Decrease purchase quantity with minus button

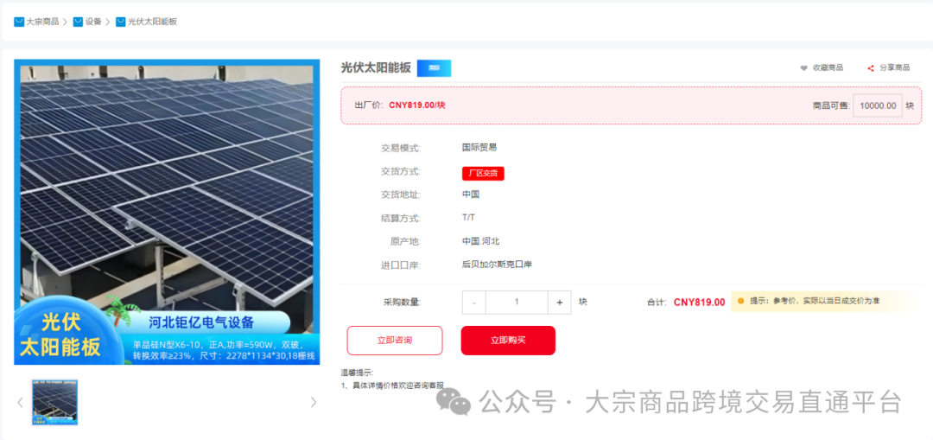click(474, 302)
